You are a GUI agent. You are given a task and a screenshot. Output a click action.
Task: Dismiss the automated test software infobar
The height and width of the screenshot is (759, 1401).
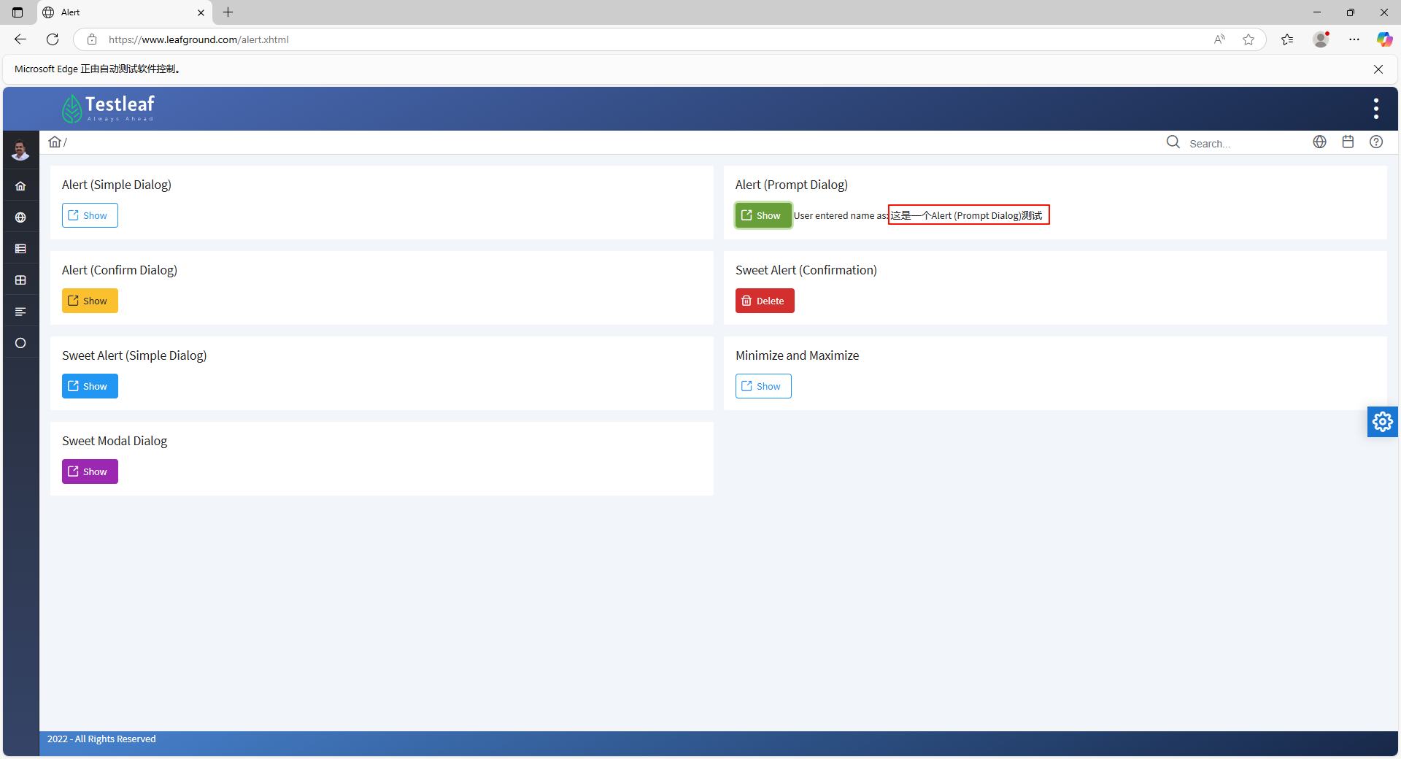pos(1378,69)
